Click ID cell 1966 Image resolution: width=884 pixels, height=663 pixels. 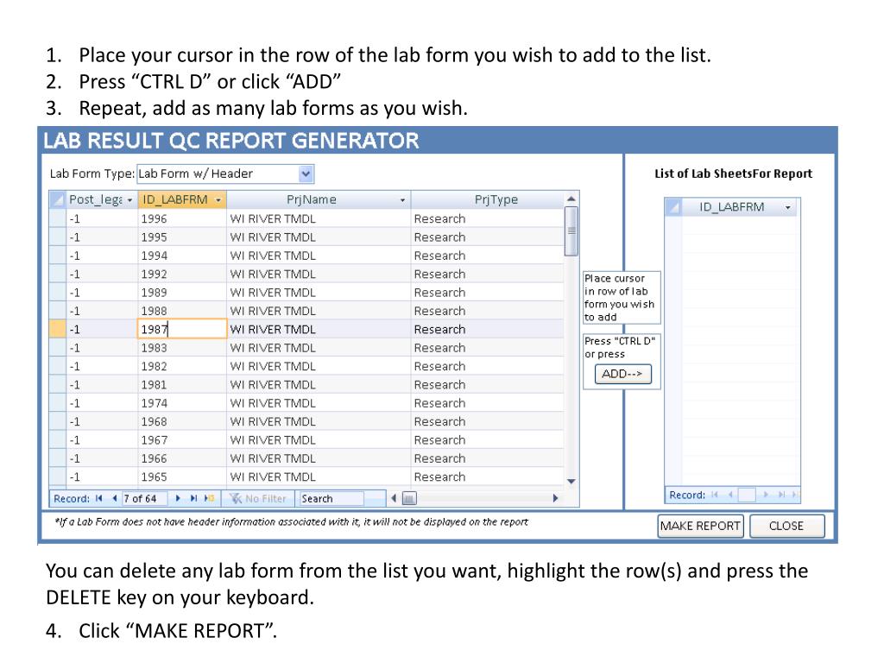coord(181,459)
